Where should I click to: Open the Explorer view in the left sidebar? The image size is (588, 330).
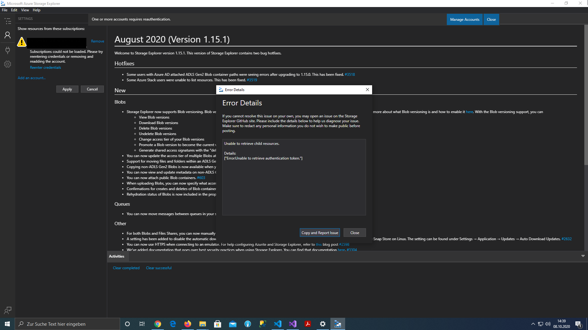pos(8,21)
